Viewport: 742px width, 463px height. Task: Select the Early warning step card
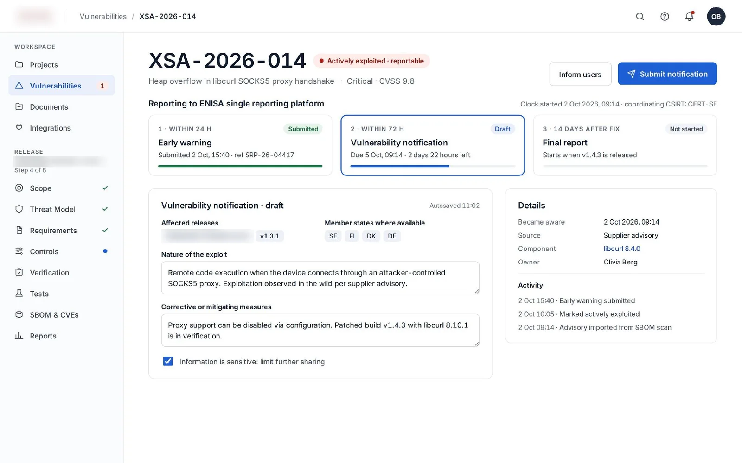click(x=240, y=145)
